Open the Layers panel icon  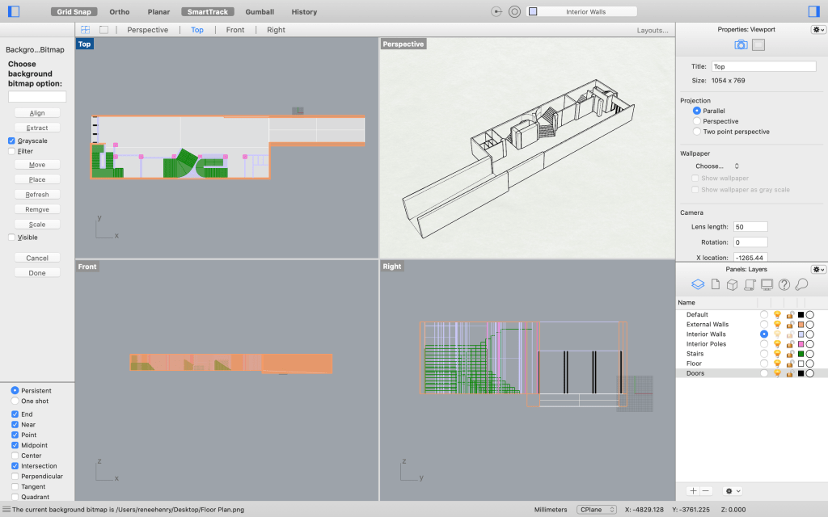pyautogui.click(x=698, y=284)
